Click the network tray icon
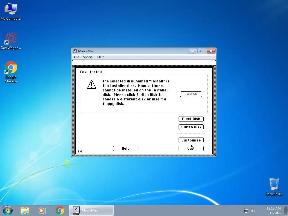 pyautogui.click(x=246, y=211)
